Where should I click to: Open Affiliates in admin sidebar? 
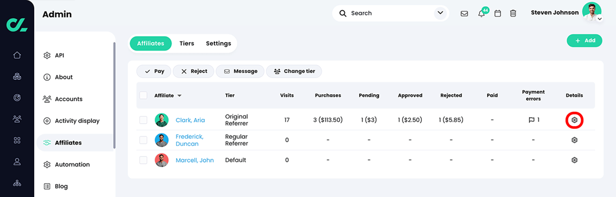click(x=75, y=143)
